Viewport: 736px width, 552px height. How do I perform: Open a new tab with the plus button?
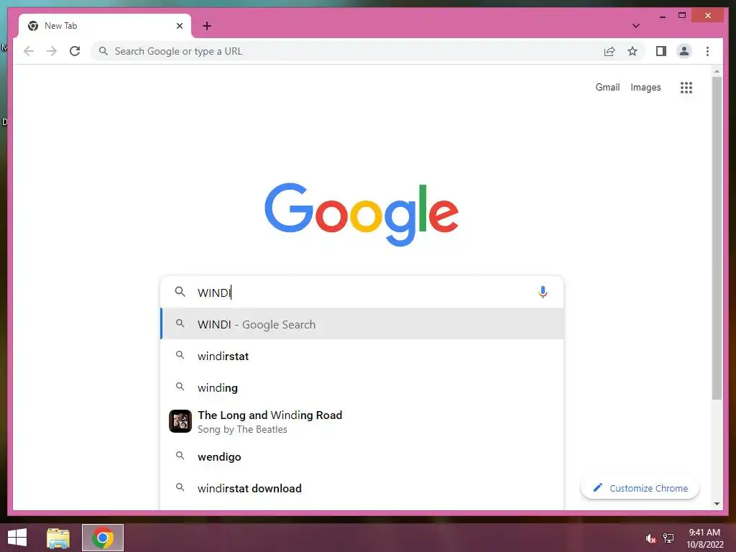coord(206,26)
